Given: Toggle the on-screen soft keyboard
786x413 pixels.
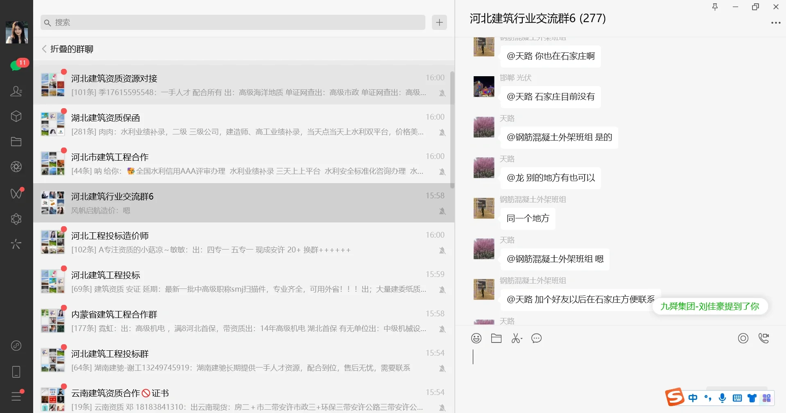Looking at the screenshot, I should click(x=737, y=397).
